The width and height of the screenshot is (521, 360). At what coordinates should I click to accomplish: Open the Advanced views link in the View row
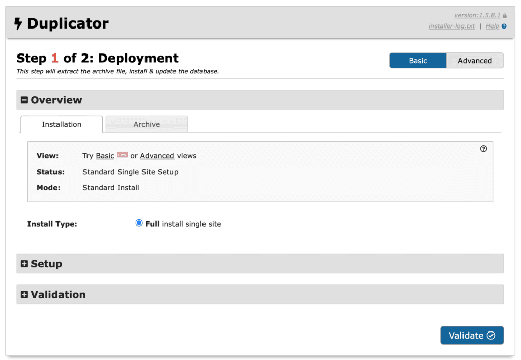157,155
